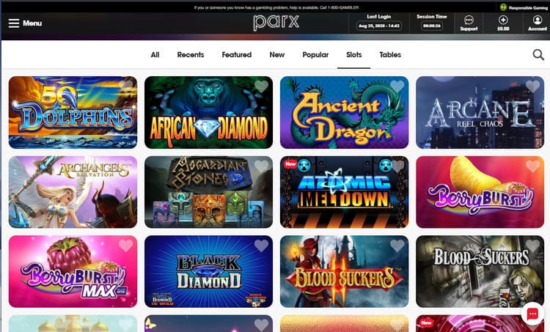
Task: Toggle favorite heart on Black Diamond
Action: click(261, 246)
